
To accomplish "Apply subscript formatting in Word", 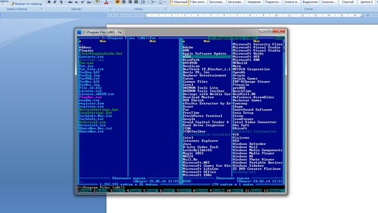I will tap(76, 2).
